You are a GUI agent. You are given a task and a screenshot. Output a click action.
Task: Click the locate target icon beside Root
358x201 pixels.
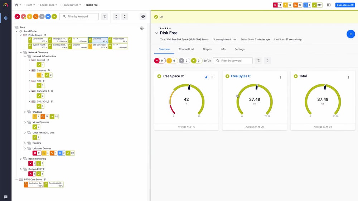pos(142,28)
